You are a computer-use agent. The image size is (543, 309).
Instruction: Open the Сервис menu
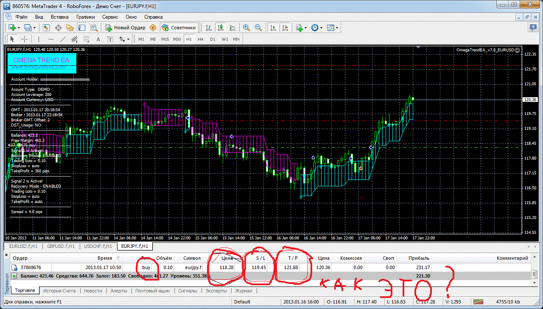[x=110, y=17]
